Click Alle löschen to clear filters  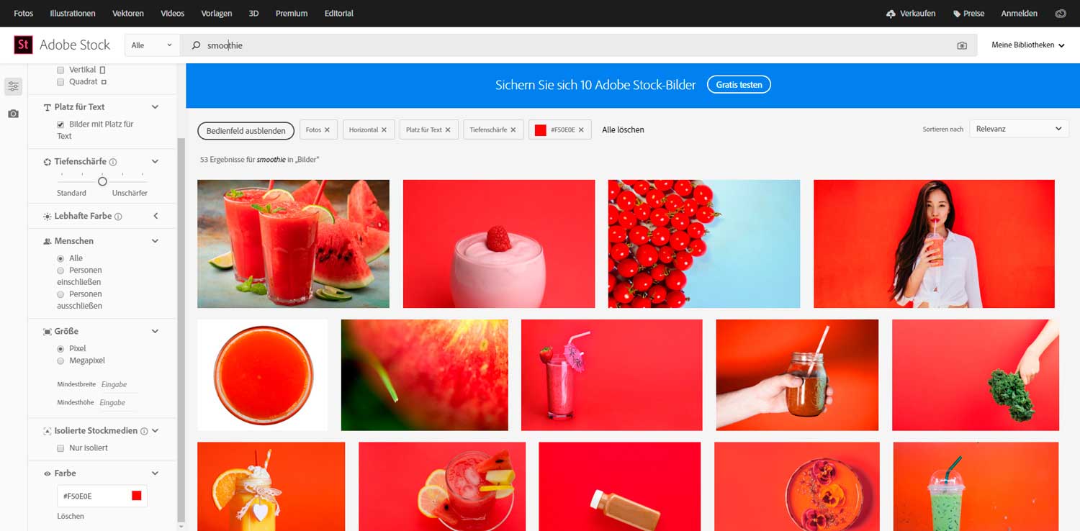click(623, 130)
